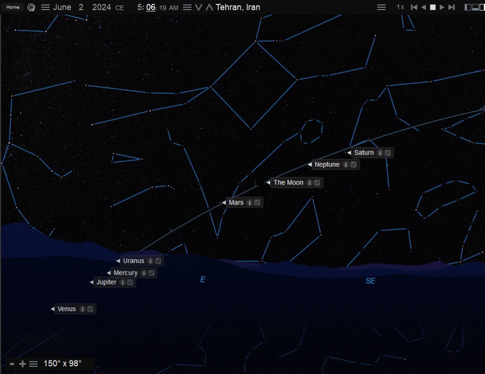Viewport: 485px width, 374px height.
Task: Zoom in with the plus button
Action: pos(22,364)
